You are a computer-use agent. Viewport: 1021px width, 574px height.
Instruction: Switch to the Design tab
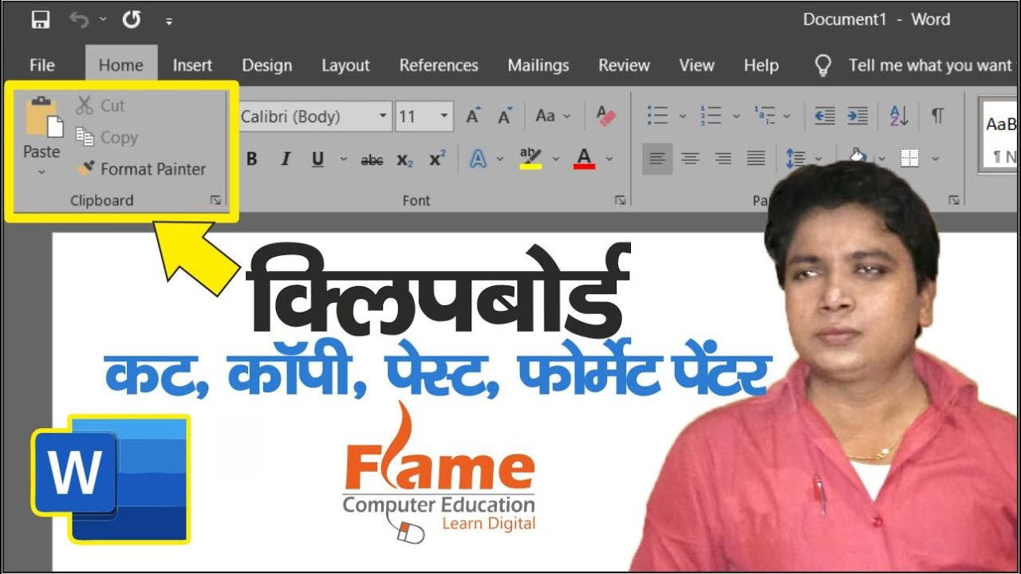click(x=266, y=65)
